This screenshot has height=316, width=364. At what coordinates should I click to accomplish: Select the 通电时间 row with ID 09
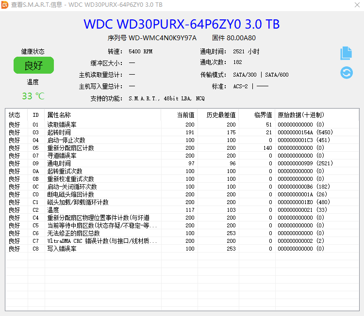59,163
